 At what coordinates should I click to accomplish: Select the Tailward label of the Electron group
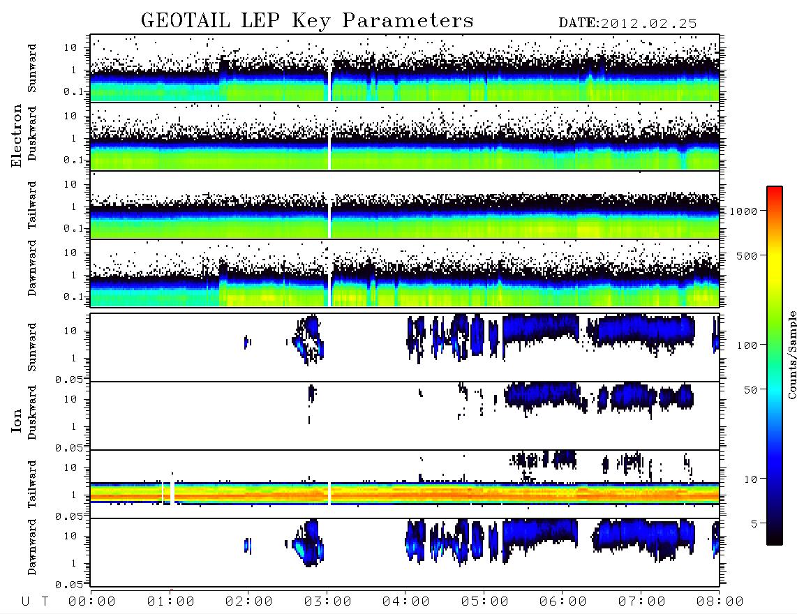[x=32, y=205]
